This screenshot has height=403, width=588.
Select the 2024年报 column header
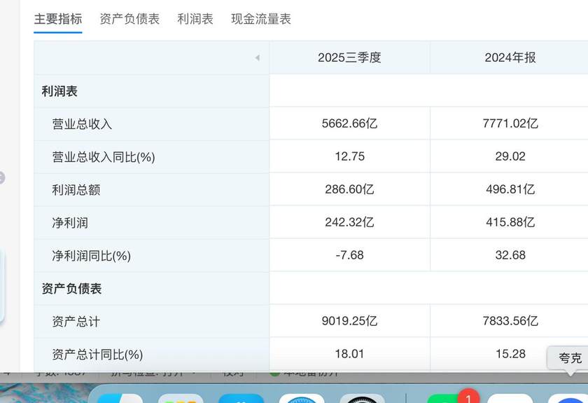[x=510, y=57]
